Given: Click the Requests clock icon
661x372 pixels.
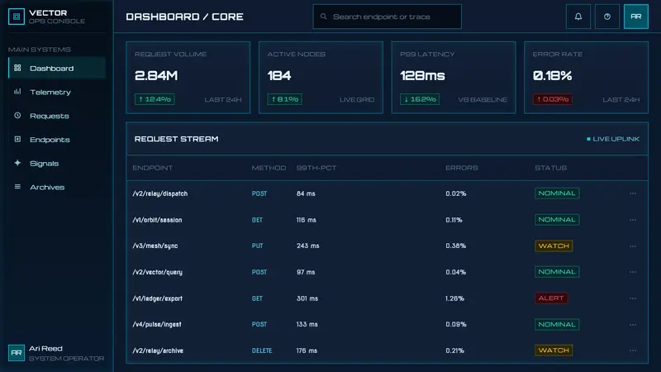Looking at the screenshot, I should (x=17, y=115).
